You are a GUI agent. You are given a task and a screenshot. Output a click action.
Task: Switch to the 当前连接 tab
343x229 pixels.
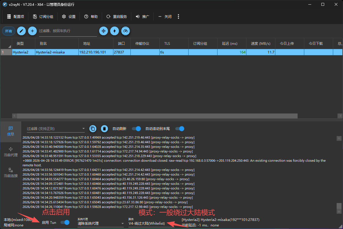[10, 173]
